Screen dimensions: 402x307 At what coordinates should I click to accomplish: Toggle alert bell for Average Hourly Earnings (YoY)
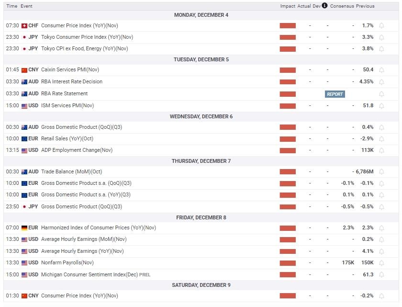[381, 251]
